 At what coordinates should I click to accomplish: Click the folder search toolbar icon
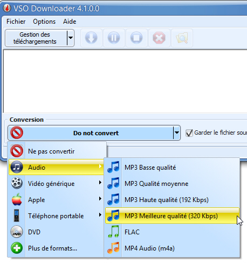(x=182, y=38)
